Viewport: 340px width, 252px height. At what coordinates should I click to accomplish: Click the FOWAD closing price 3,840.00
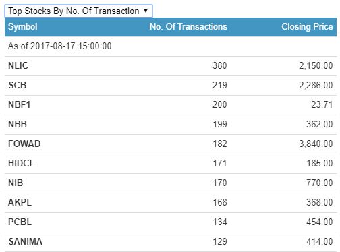pyautogui.click(x=316, y=144)
